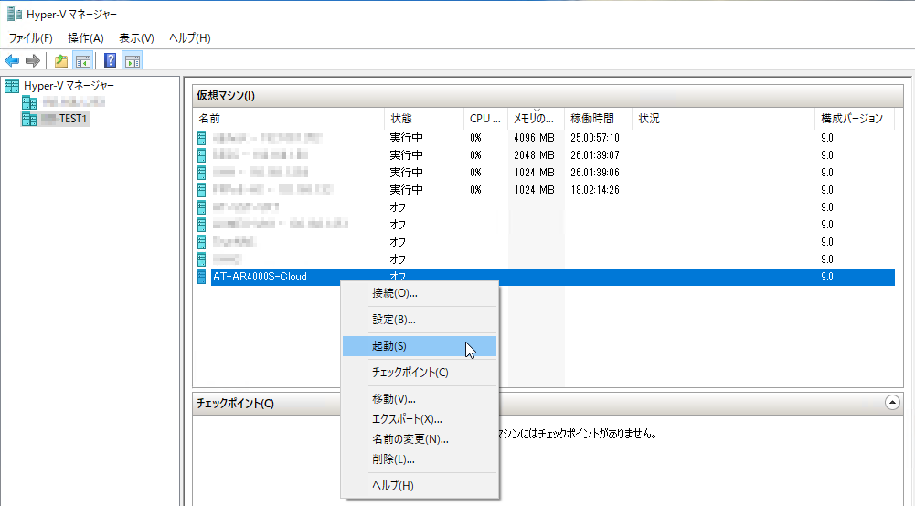The width and height of the screenshot is (915, 506).
Task: Choose 起動(S) from the context menu
Action: click(x=389, y=346)
